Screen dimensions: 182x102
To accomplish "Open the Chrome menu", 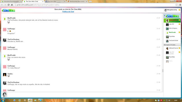I will [180, 5].
